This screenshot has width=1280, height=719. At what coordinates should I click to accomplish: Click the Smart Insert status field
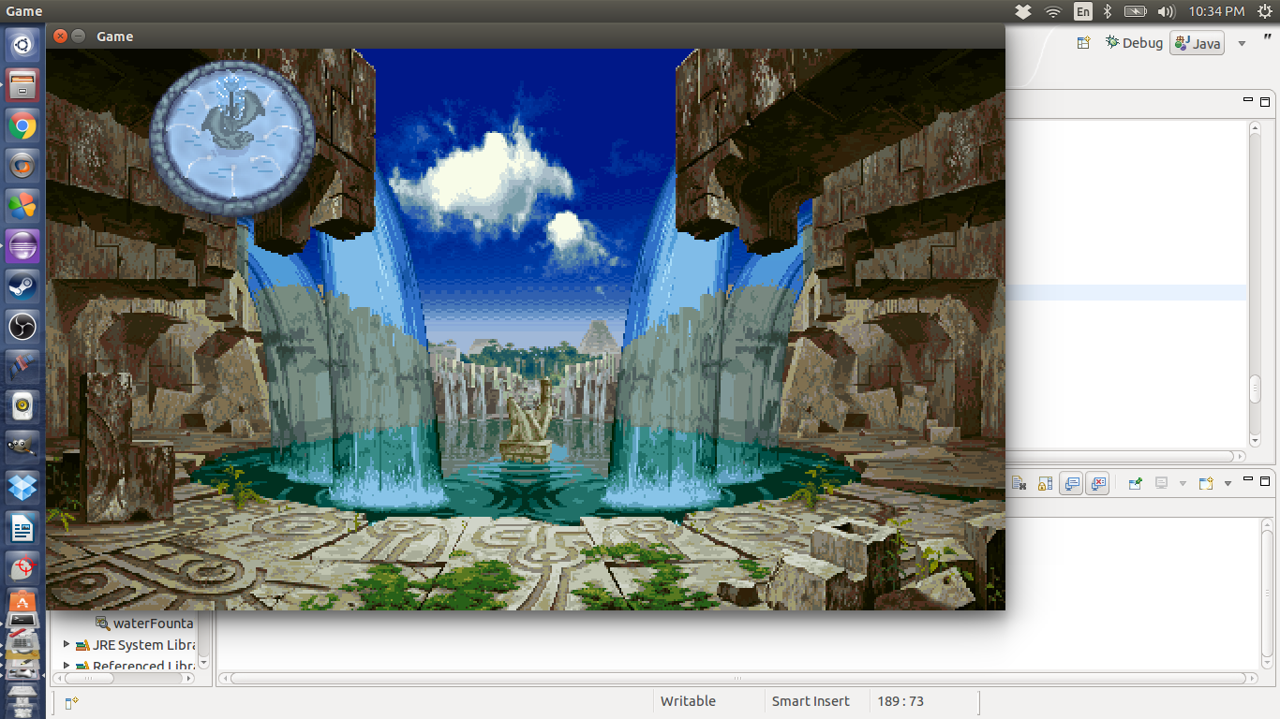tap(811, 701)
